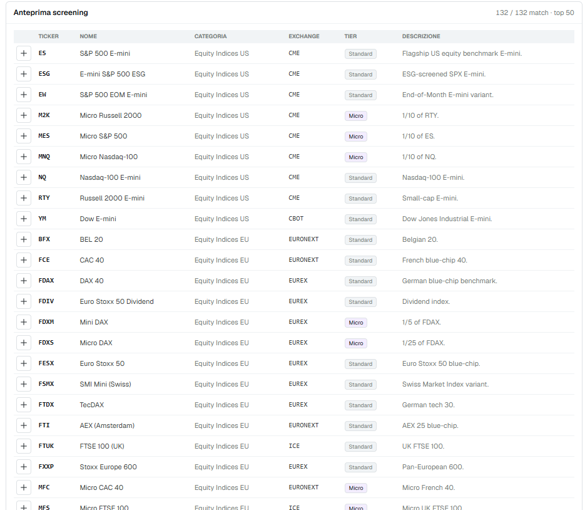
Task: Expand the BFX BEL 20 row
Action: (24, 239)
